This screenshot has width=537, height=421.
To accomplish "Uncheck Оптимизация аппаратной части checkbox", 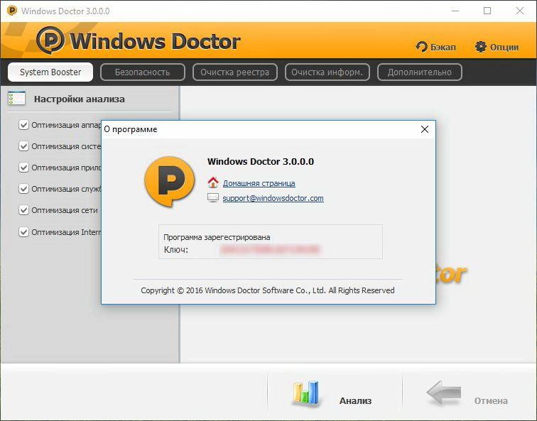I will (23, 125).
